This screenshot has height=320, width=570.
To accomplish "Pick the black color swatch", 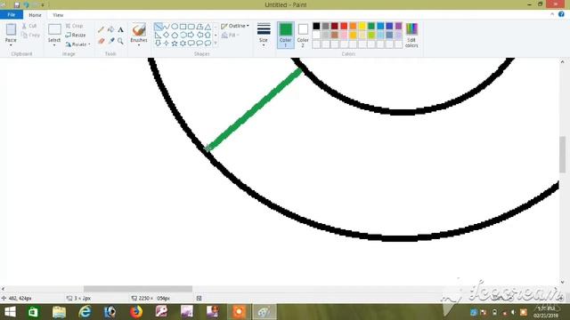I will pos(316,26).
